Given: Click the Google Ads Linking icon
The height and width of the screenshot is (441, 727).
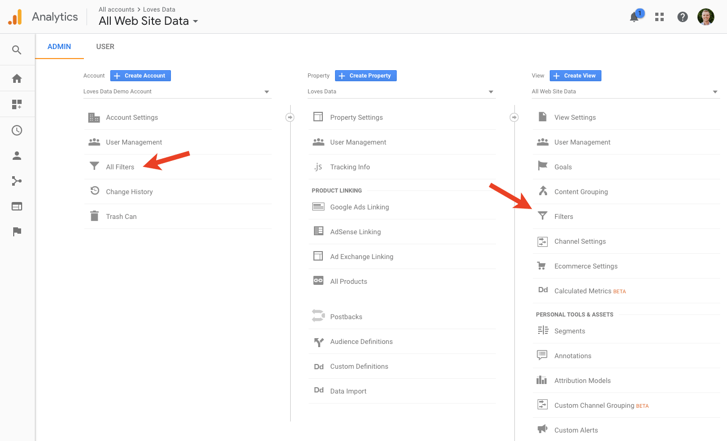Looking at the screenshot, I should pos(318,207).
